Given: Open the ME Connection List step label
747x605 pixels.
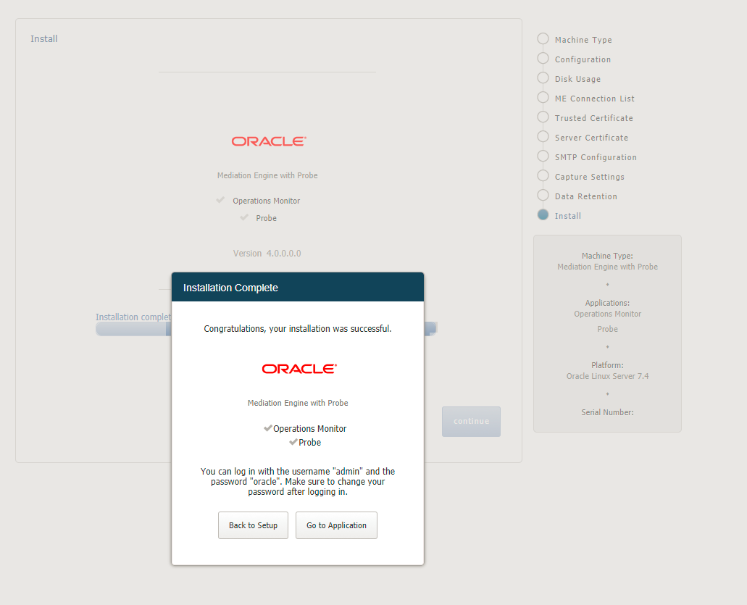Looking at the screenshot, I should point(595,99).
